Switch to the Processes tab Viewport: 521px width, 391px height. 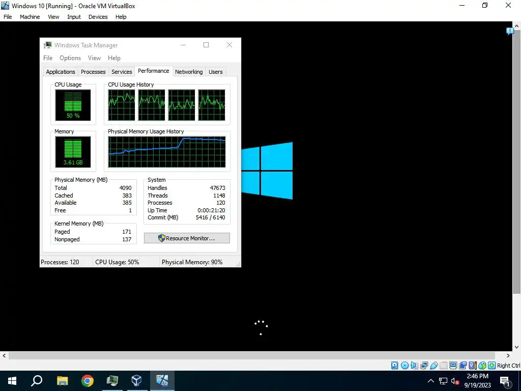tap(93, 72)
